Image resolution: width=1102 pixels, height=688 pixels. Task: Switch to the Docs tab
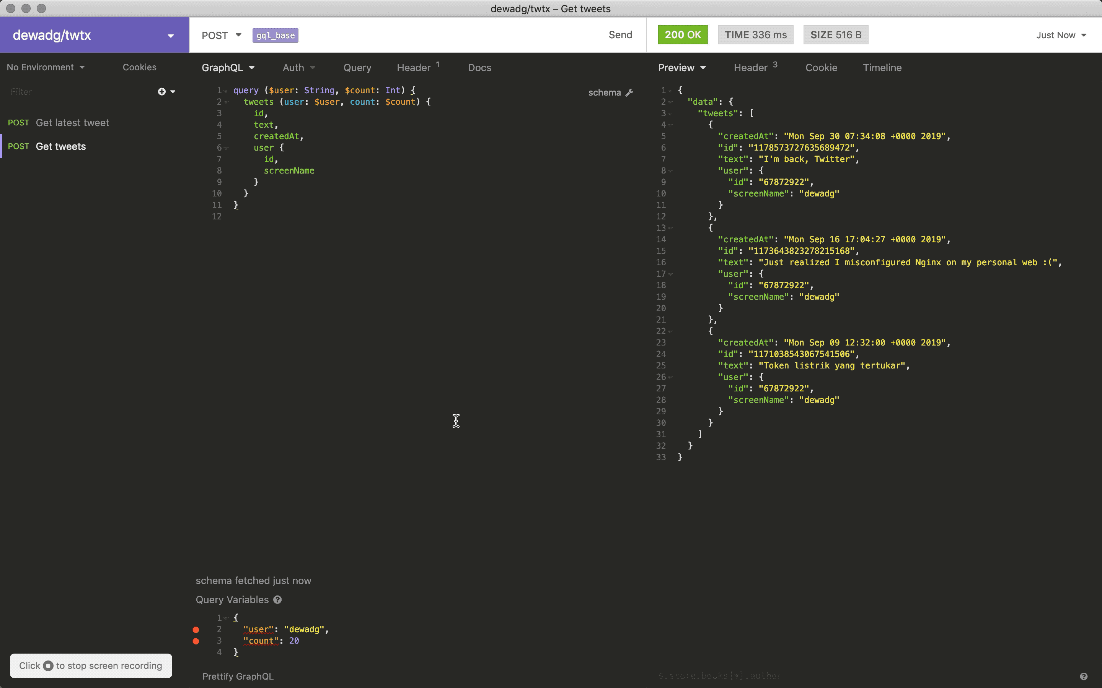pyautogui.click(x=479, y=67)
